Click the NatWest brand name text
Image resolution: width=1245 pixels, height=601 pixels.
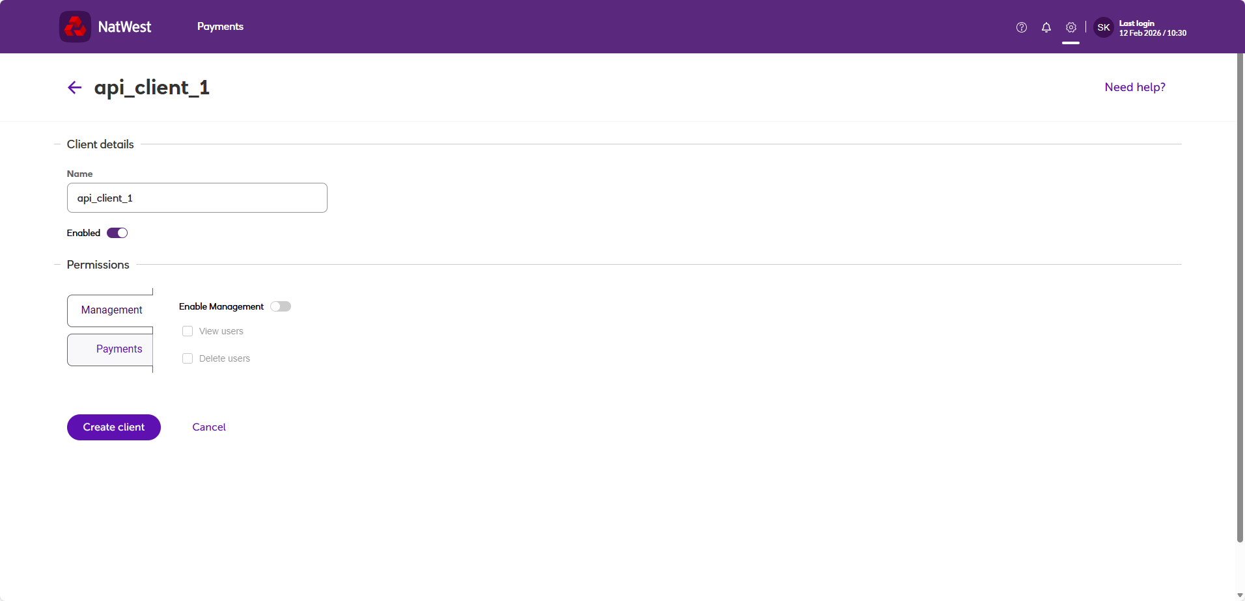pyautogui.click(x=124, y=27)
